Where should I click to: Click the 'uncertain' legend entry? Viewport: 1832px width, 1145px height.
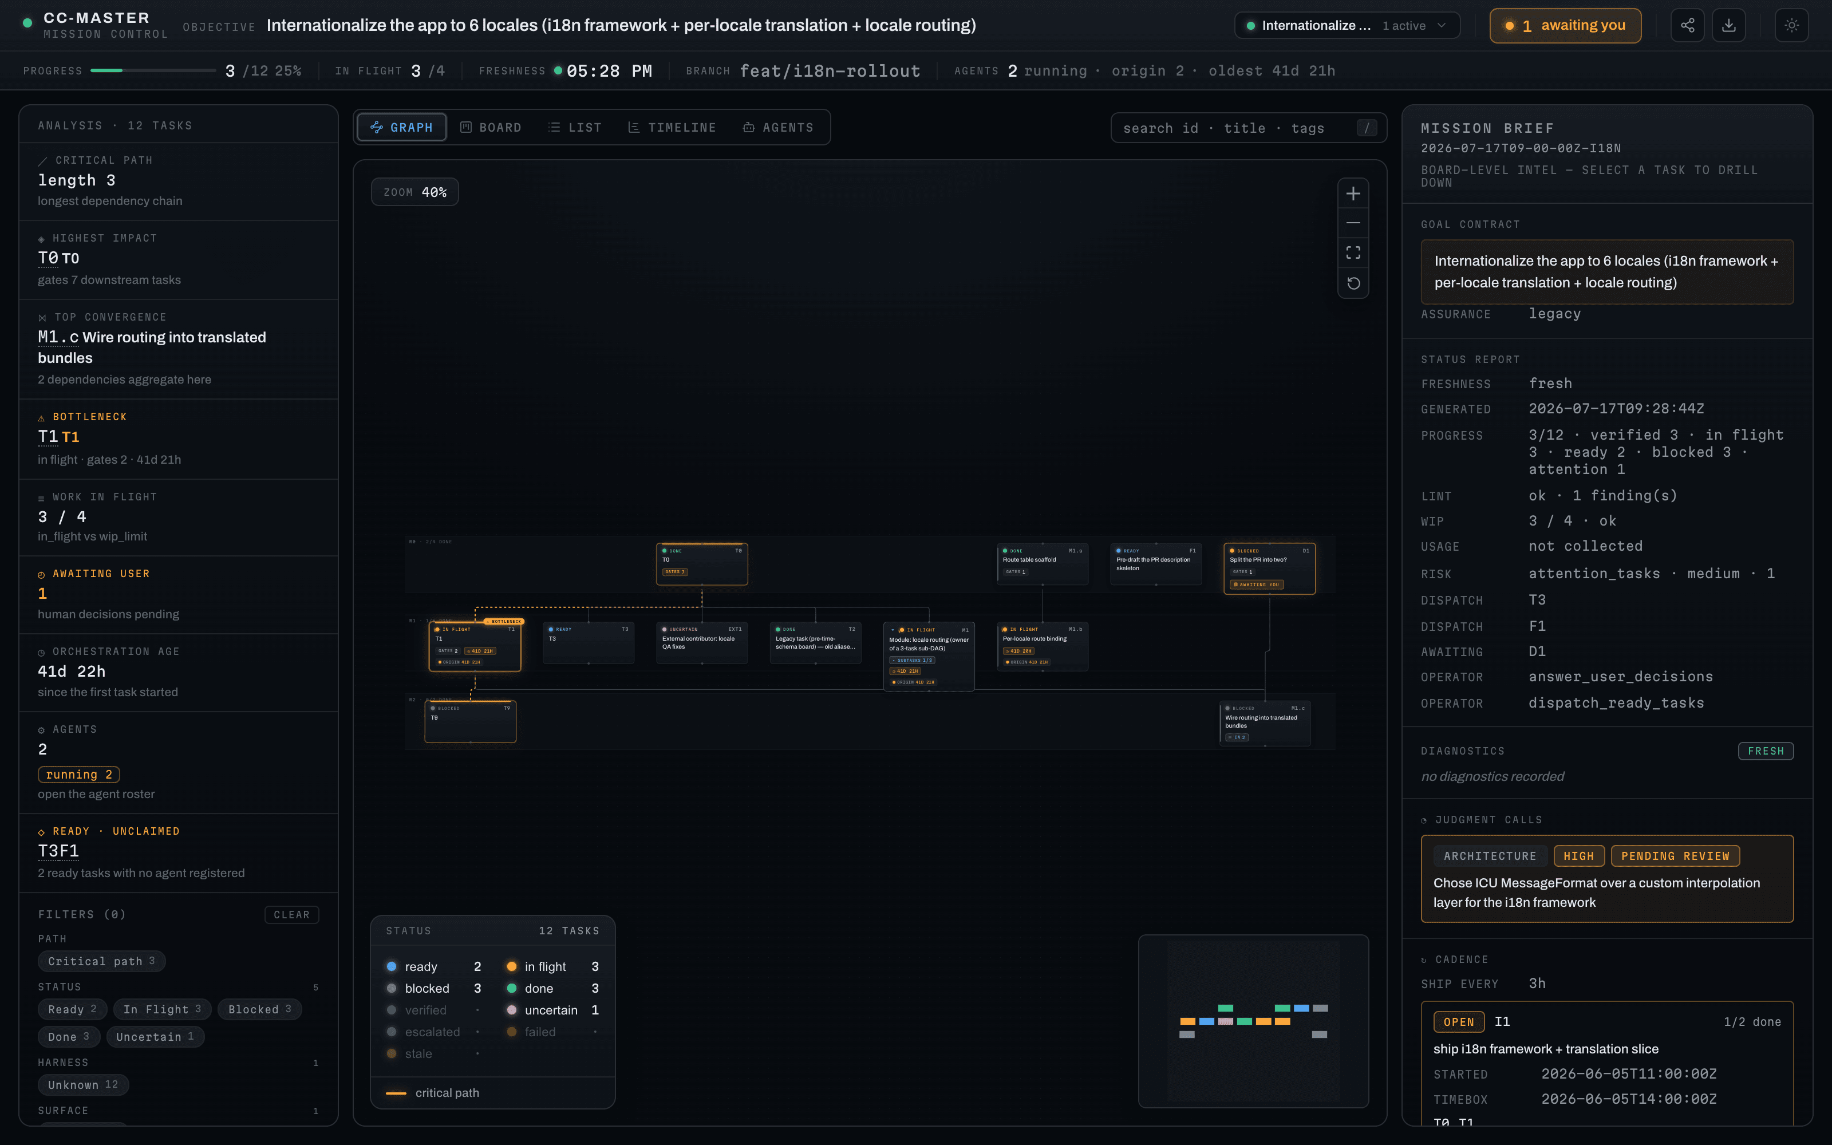click(552, 1010)
